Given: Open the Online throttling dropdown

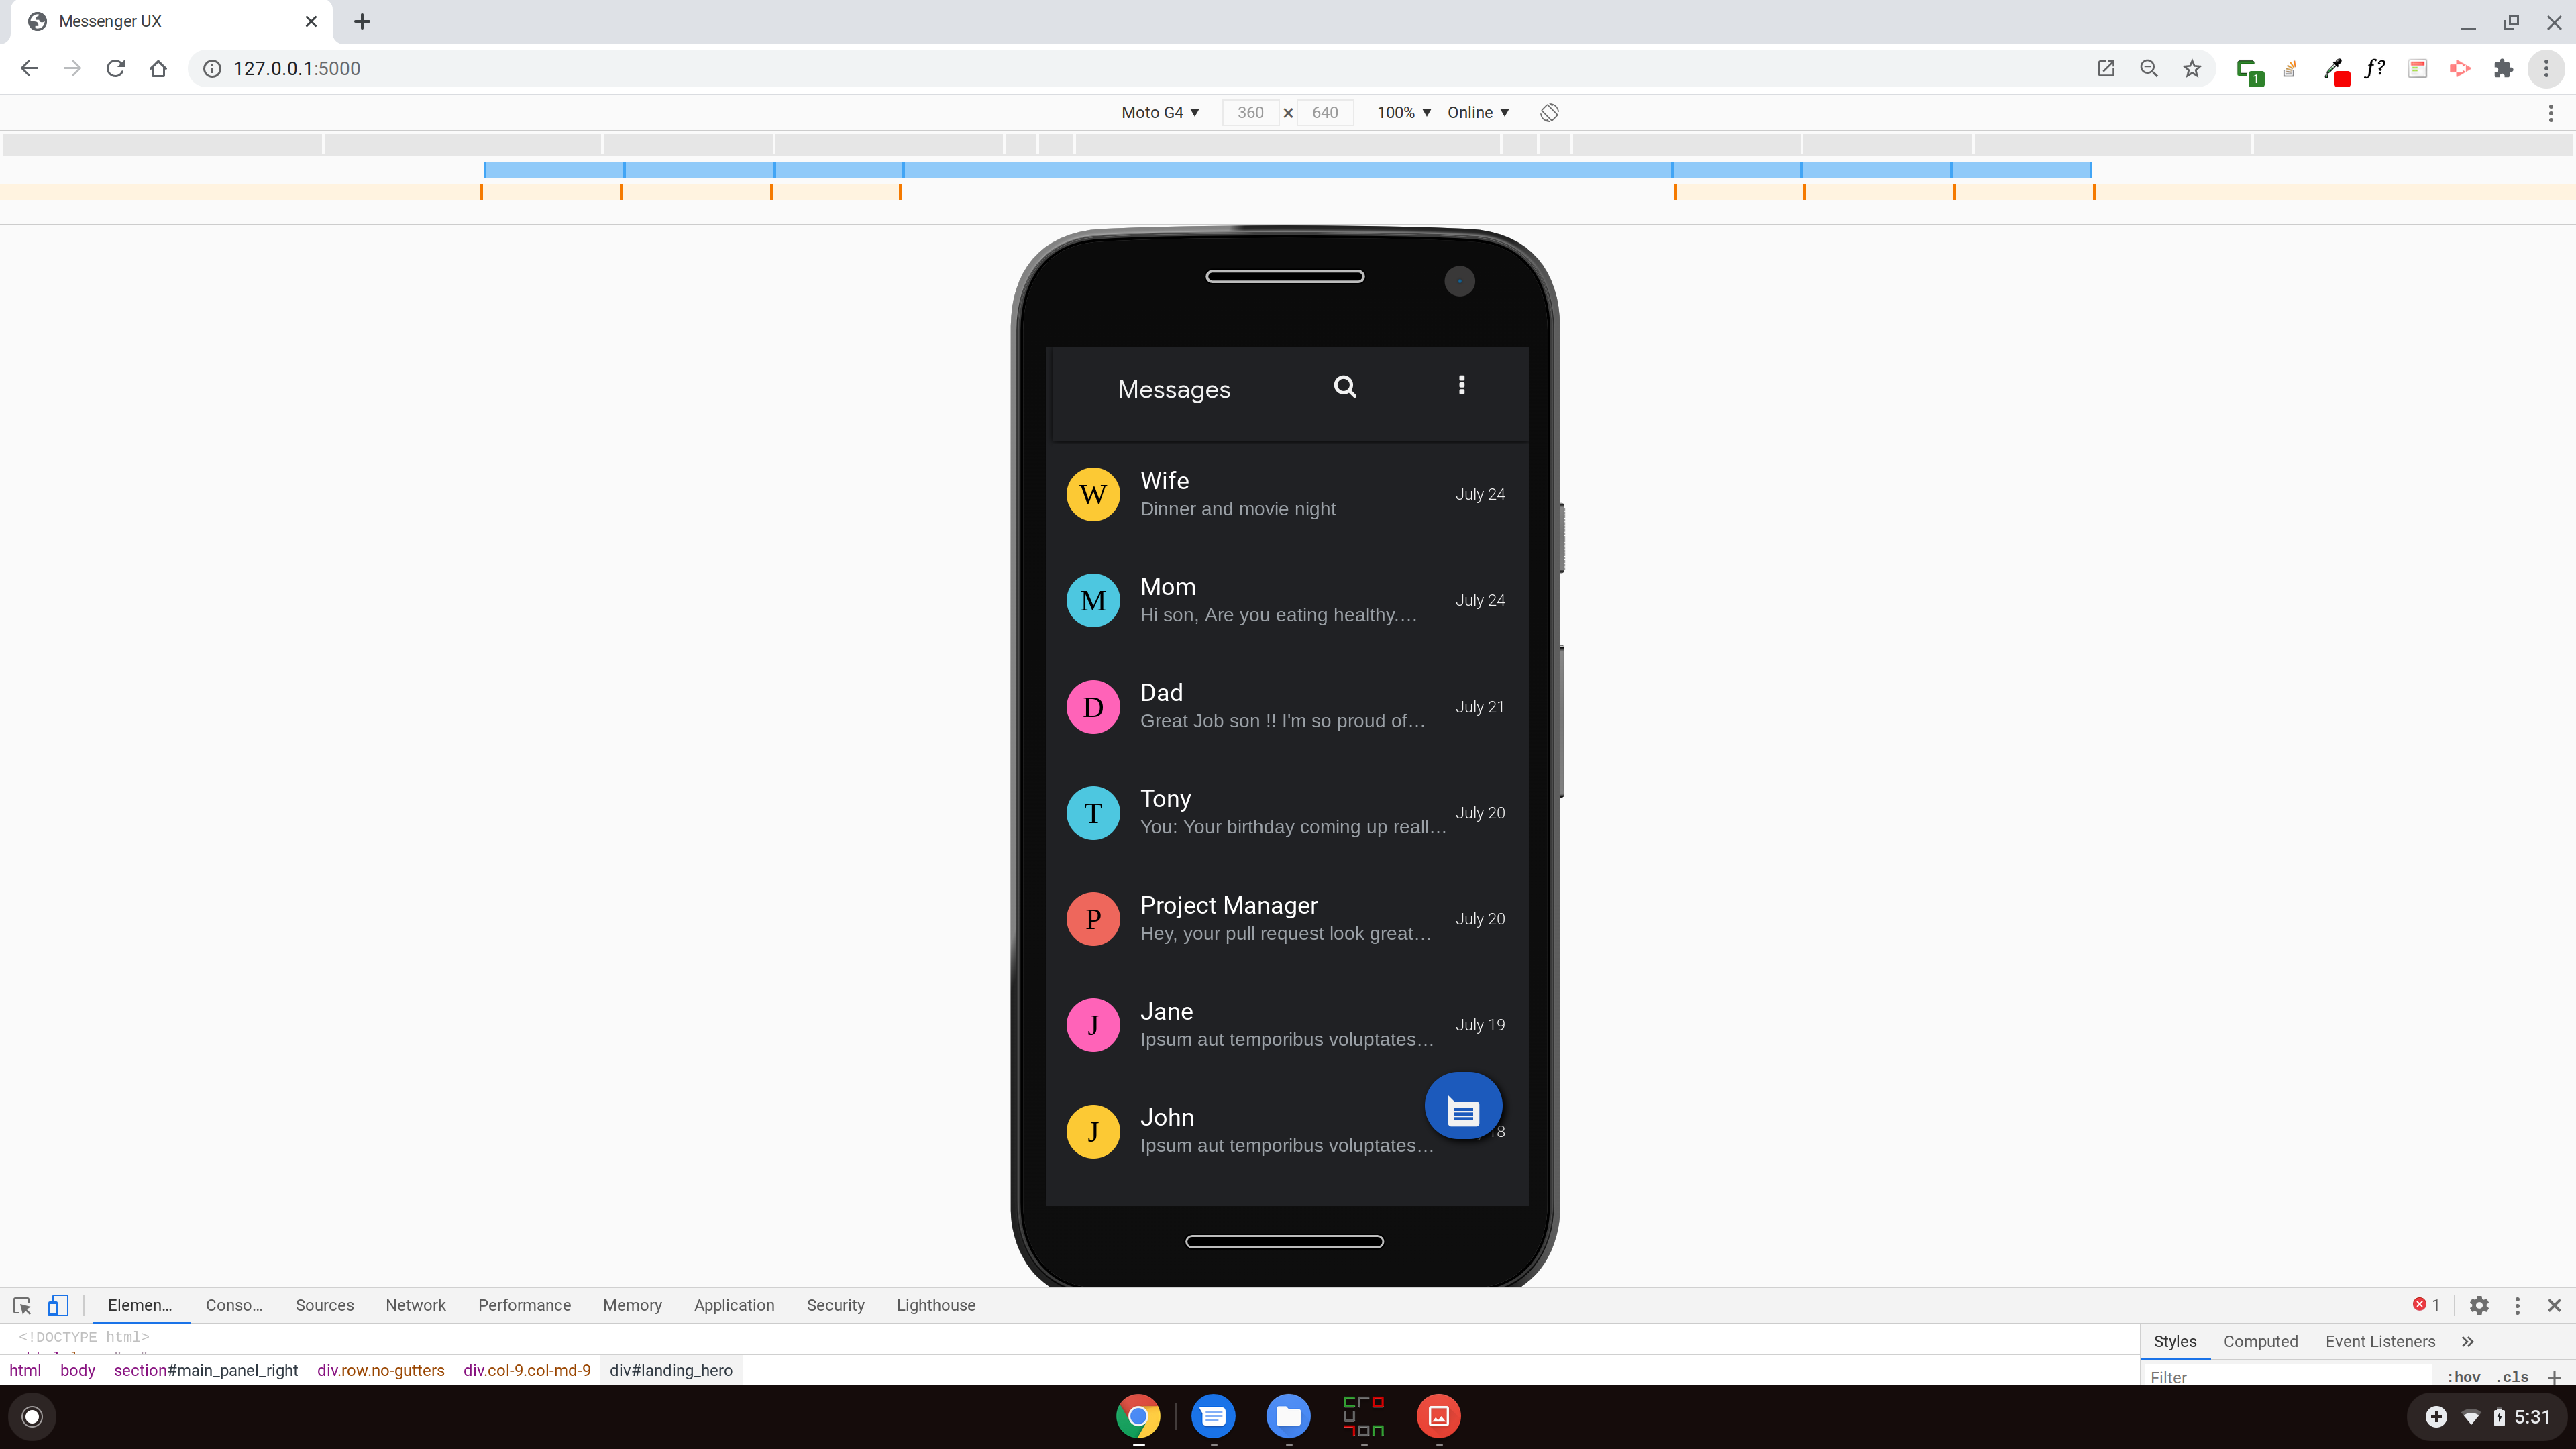Looking at the screenshot, I should [1478, 112].
